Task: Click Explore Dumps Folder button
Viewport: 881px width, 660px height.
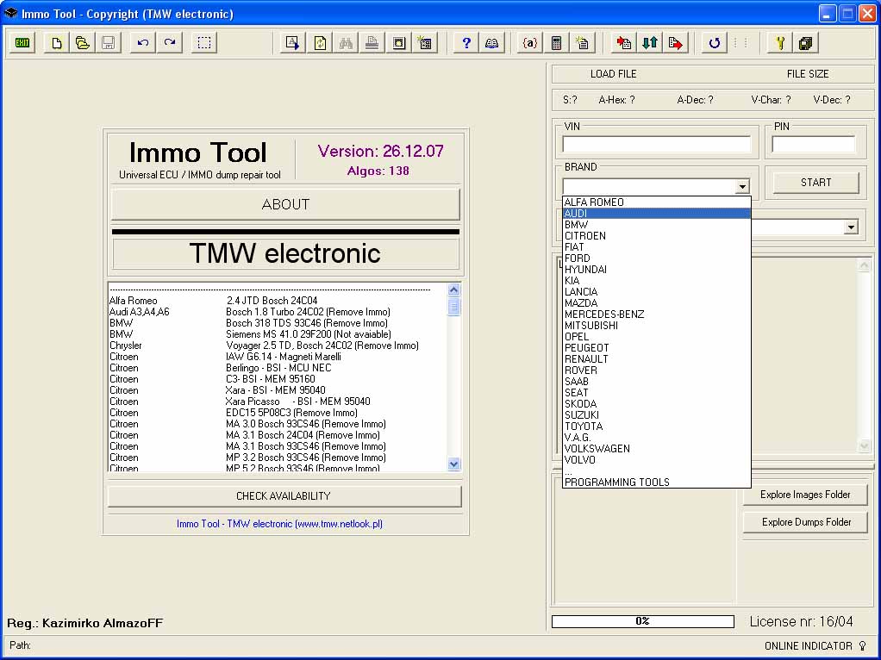Action: click(805, 522)
